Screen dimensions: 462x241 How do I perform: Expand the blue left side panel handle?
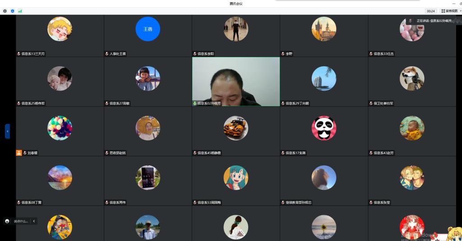pos(7,131)
